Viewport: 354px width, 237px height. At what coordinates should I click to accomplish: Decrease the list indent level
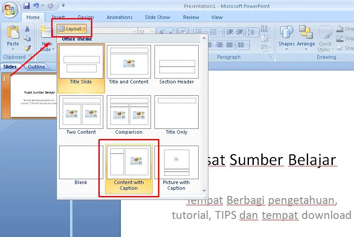pos(230,32)
